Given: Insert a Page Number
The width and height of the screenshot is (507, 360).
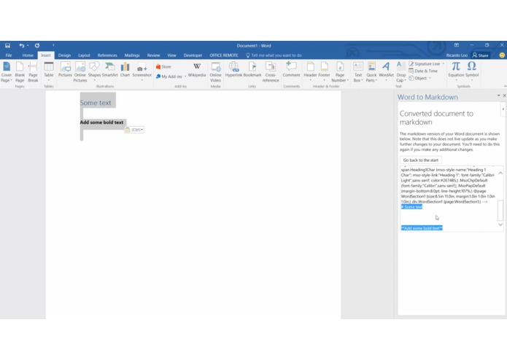Looking at the screenshot, I should [340, 72].
